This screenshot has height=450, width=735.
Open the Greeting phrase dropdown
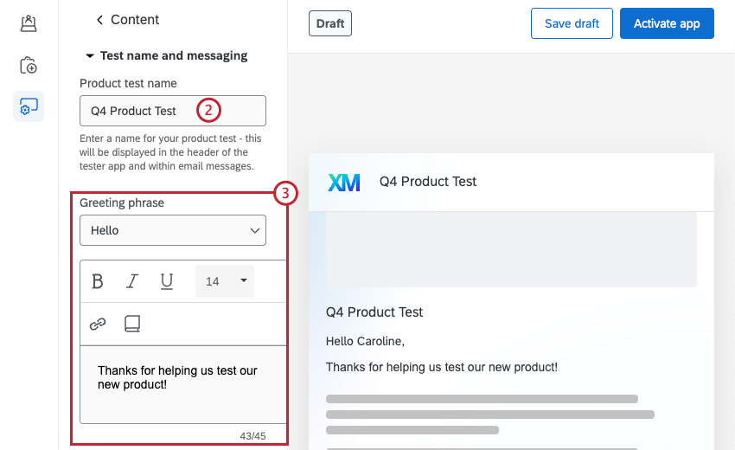pyautogui.click(x=173, y=231)
